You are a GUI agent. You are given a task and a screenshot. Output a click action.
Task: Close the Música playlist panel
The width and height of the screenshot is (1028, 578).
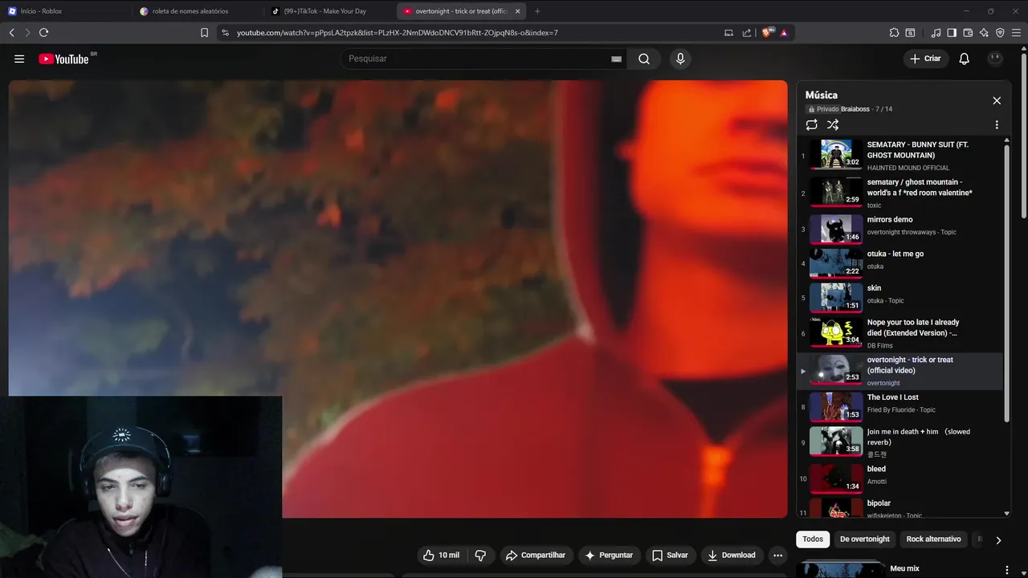[997, 100]
